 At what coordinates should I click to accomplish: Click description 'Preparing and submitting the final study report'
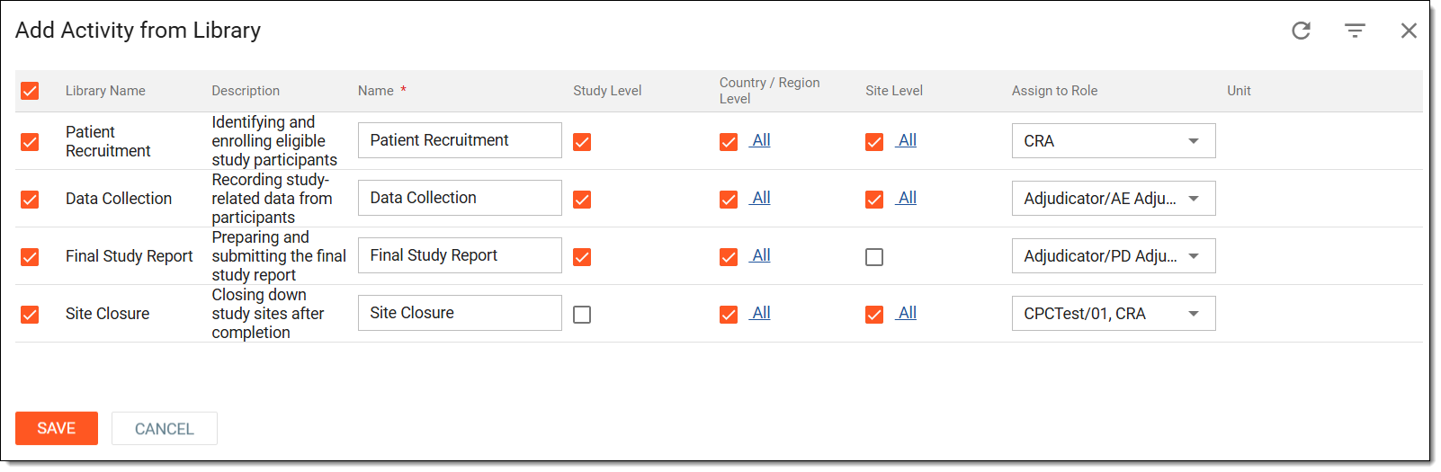279,256
